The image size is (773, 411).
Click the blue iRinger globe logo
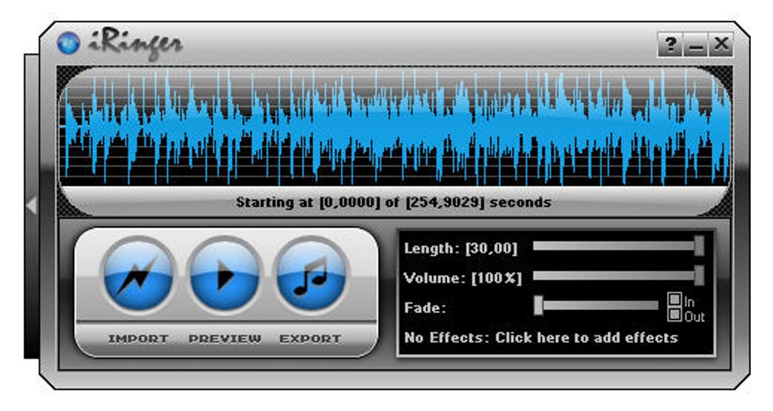[68, 43]
